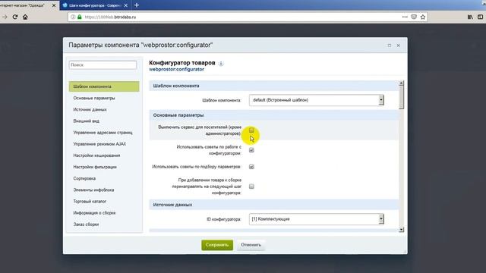Click site information icon in address bar
This screenshot has height=273, width=486.
pyautogui.click(x=73, y=17)
